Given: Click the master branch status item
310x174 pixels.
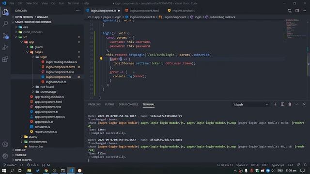Looking at the screenshot, I should tap(10, 165).
